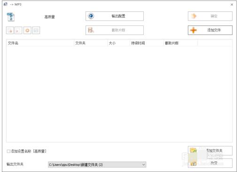
Task: Click the file info toolbar icon
Action: coord(36,30)
